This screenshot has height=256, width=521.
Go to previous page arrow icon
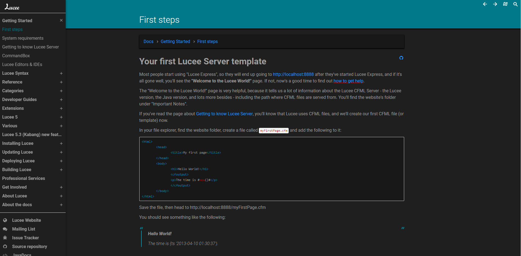tap(485, 4)
